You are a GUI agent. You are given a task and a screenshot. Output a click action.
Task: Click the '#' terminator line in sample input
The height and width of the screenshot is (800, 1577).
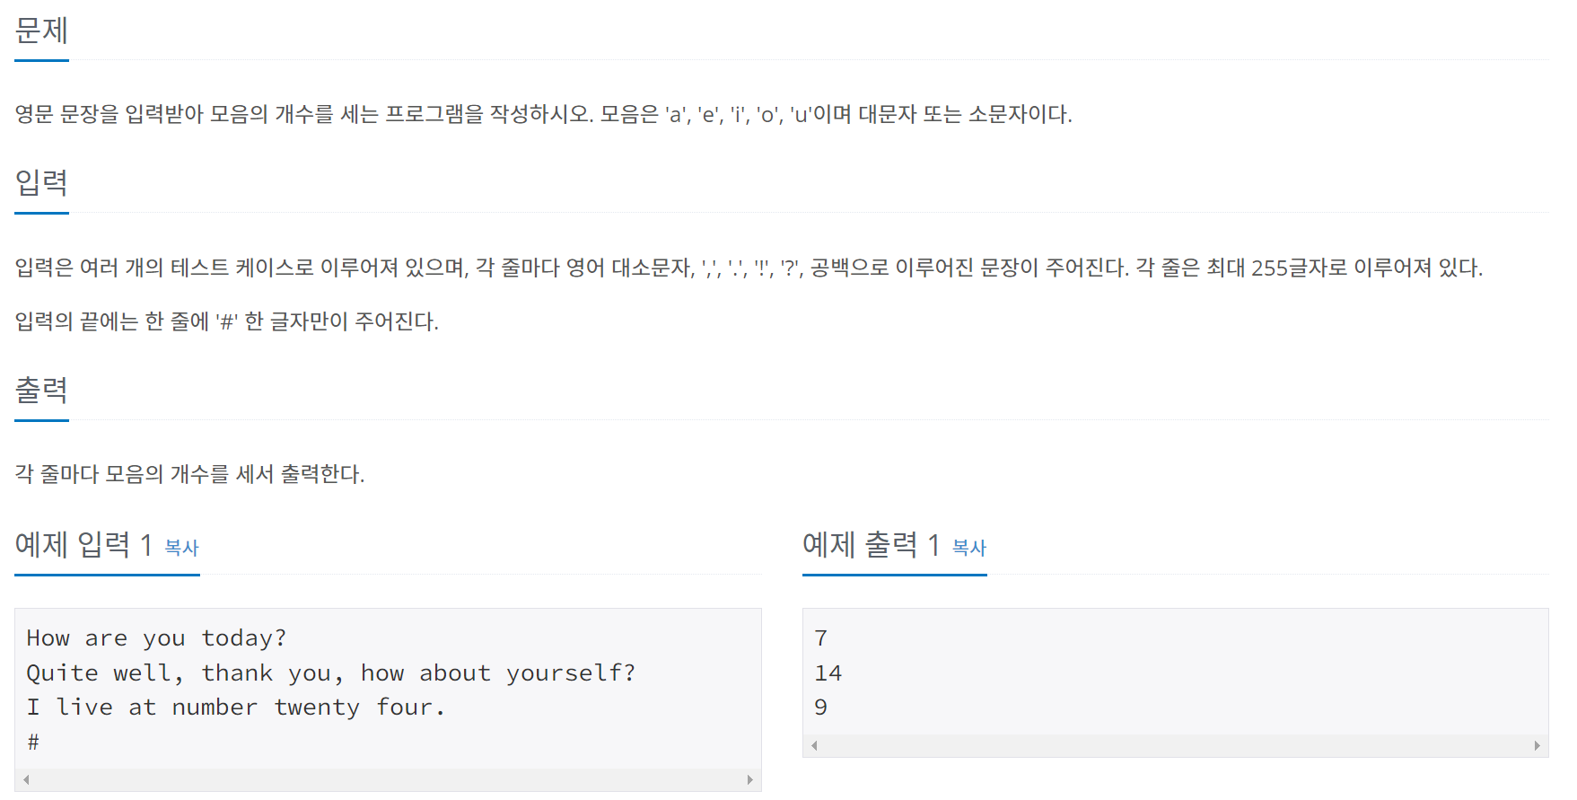click(x=33, y=742)
